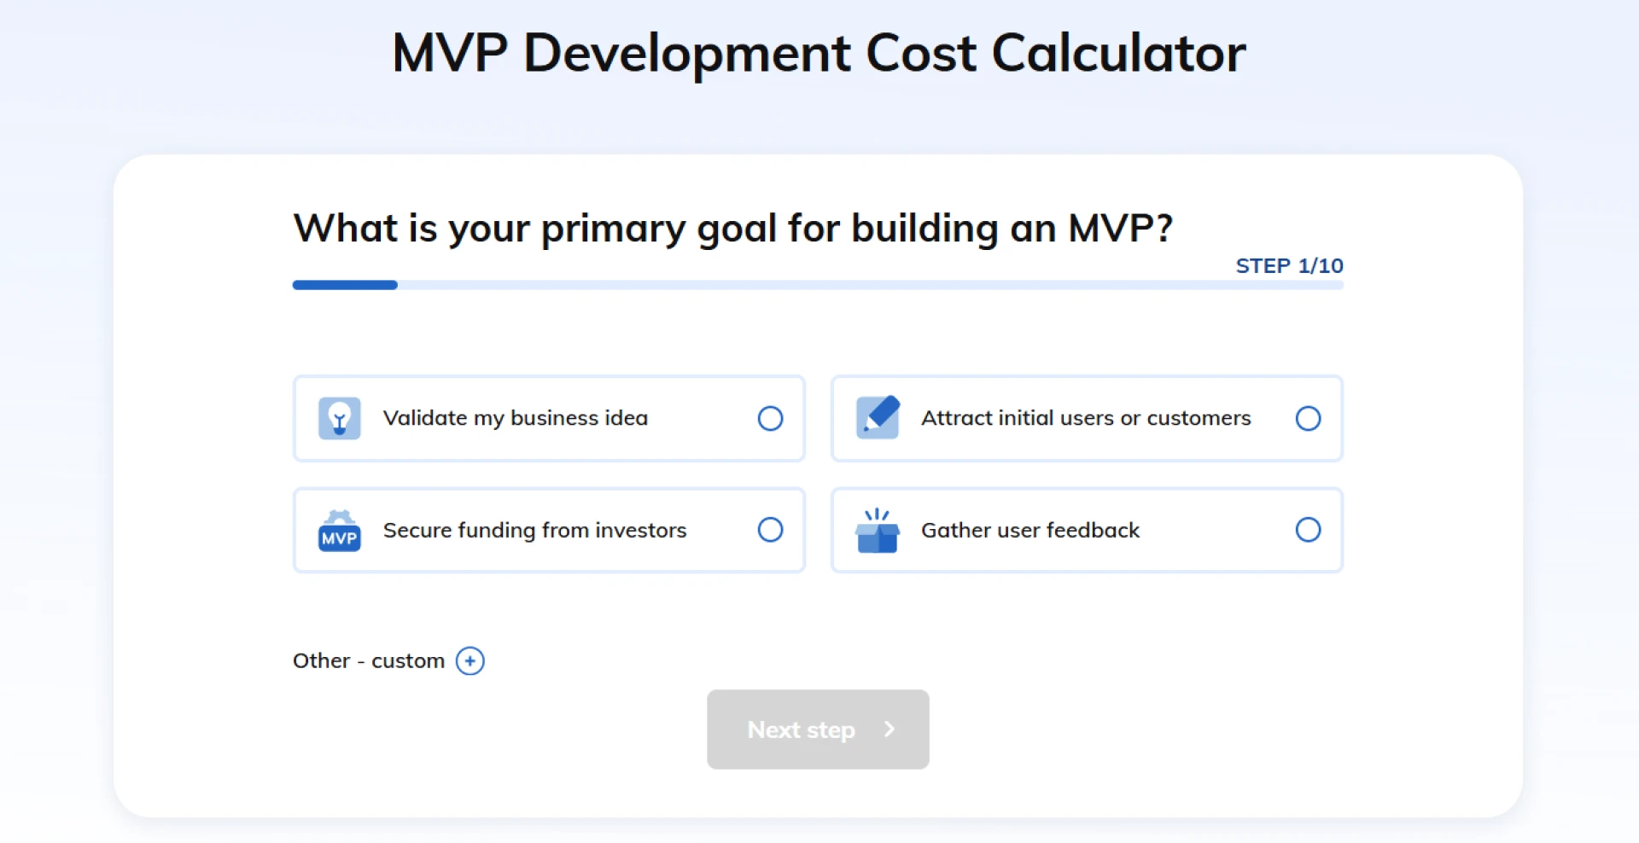1639x843 pixels.
Task: Click the gift box icon beside Gather user feedback
Action: (x=878, y=533)
